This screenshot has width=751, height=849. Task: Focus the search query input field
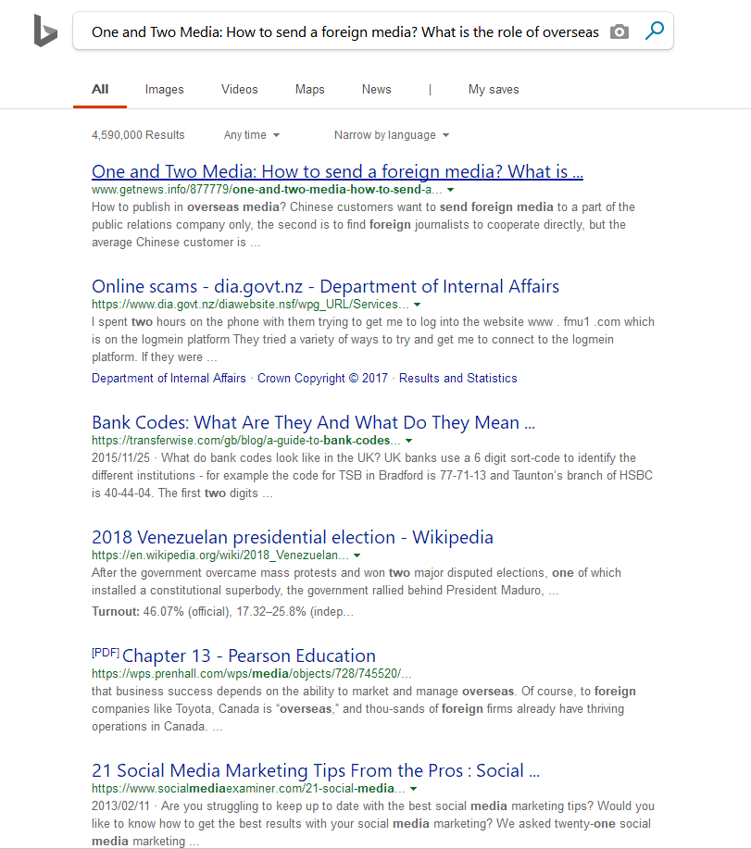344,32
